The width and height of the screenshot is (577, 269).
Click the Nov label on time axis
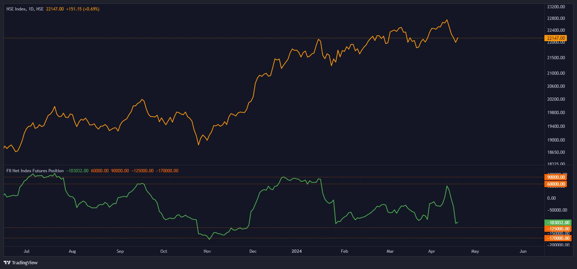[x=207, y=251]
